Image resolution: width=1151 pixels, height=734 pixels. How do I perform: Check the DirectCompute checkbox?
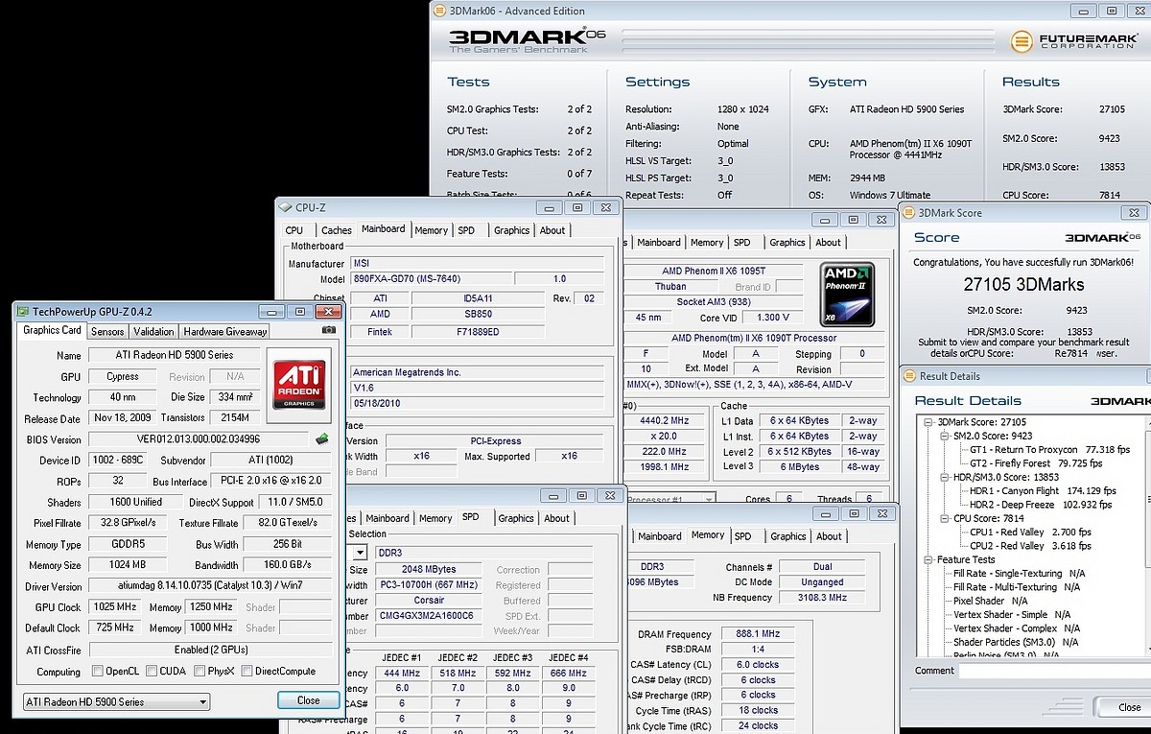(247, 672)
